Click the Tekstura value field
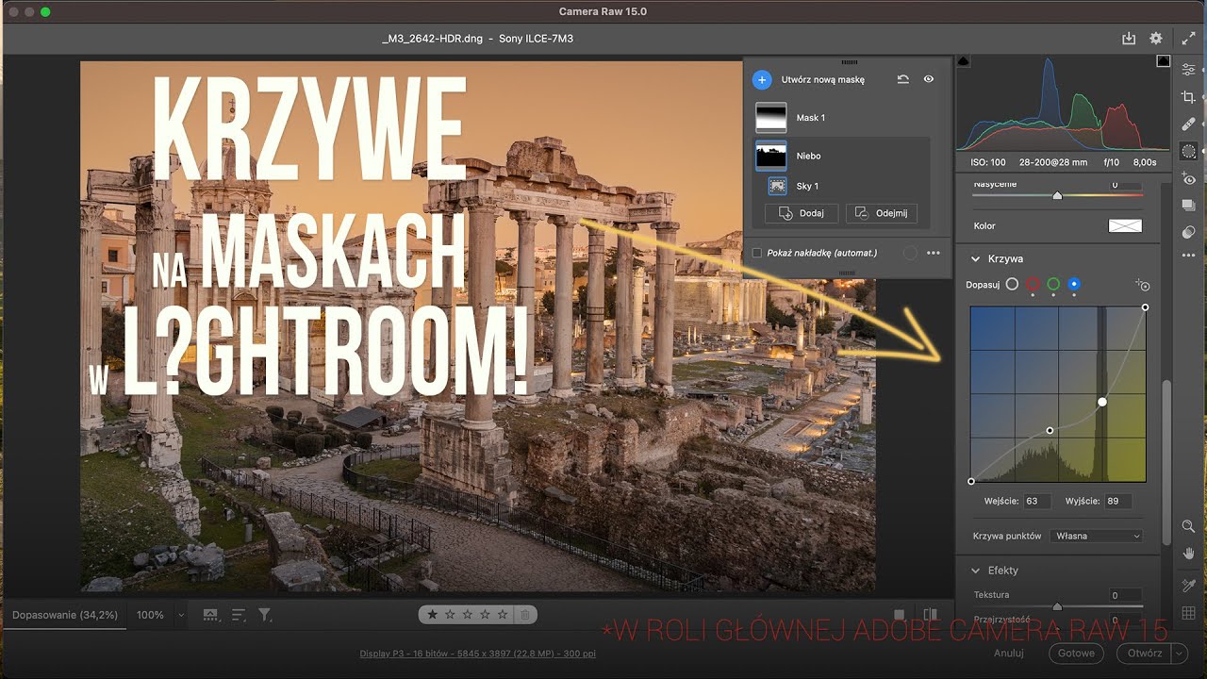1207x679 pixels. pyautogui.click(x=1125, y=595)
